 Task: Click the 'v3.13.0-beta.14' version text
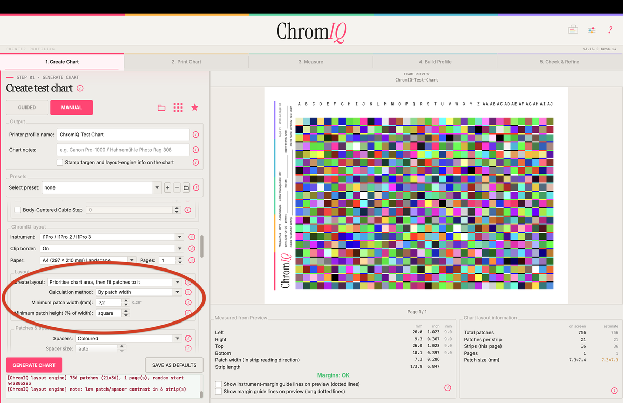pyautogui.click(x=601, y=49)
